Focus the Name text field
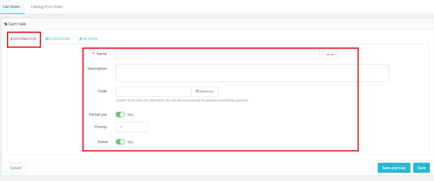 click(217, 54)
